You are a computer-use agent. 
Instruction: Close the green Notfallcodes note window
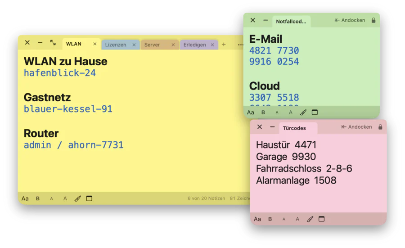click(253, 20)
